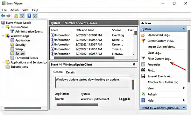Viewport: 191px width, 115px height.
Task: Click the green Refresh icon
Action: pos(143,94)
